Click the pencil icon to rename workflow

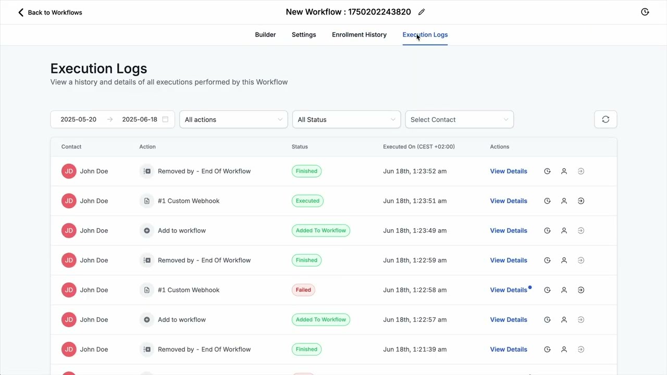coord(422,12)
